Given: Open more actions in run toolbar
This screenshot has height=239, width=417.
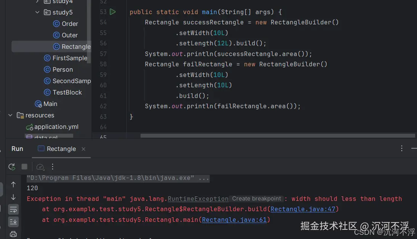Looking at the screenshot, I should click(53, 167).
